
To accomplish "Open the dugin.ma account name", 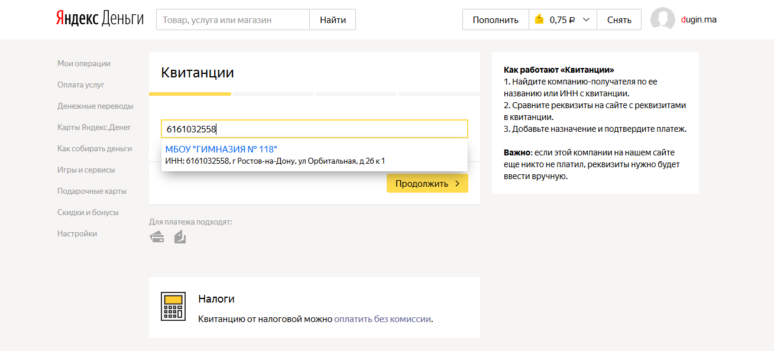I will coord(699,19).
